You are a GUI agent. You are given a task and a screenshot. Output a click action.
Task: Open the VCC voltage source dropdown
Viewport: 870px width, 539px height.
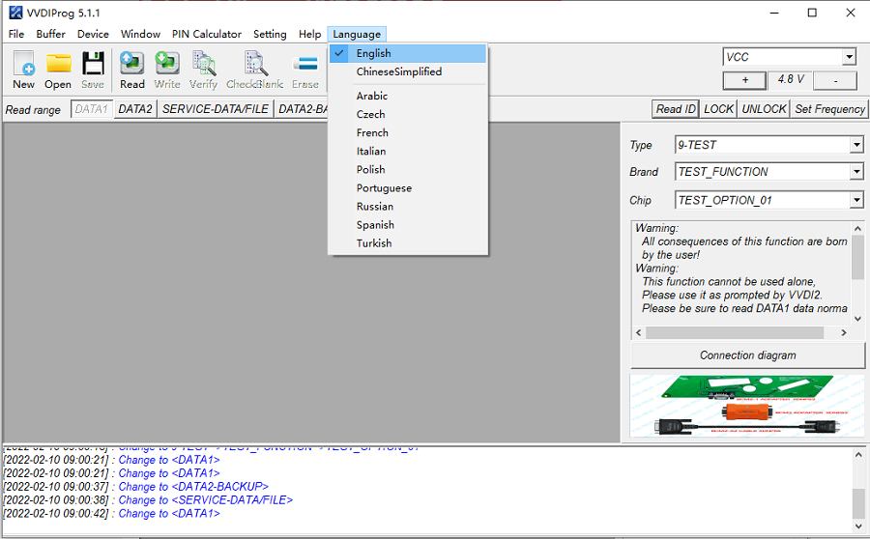(848, 57)
